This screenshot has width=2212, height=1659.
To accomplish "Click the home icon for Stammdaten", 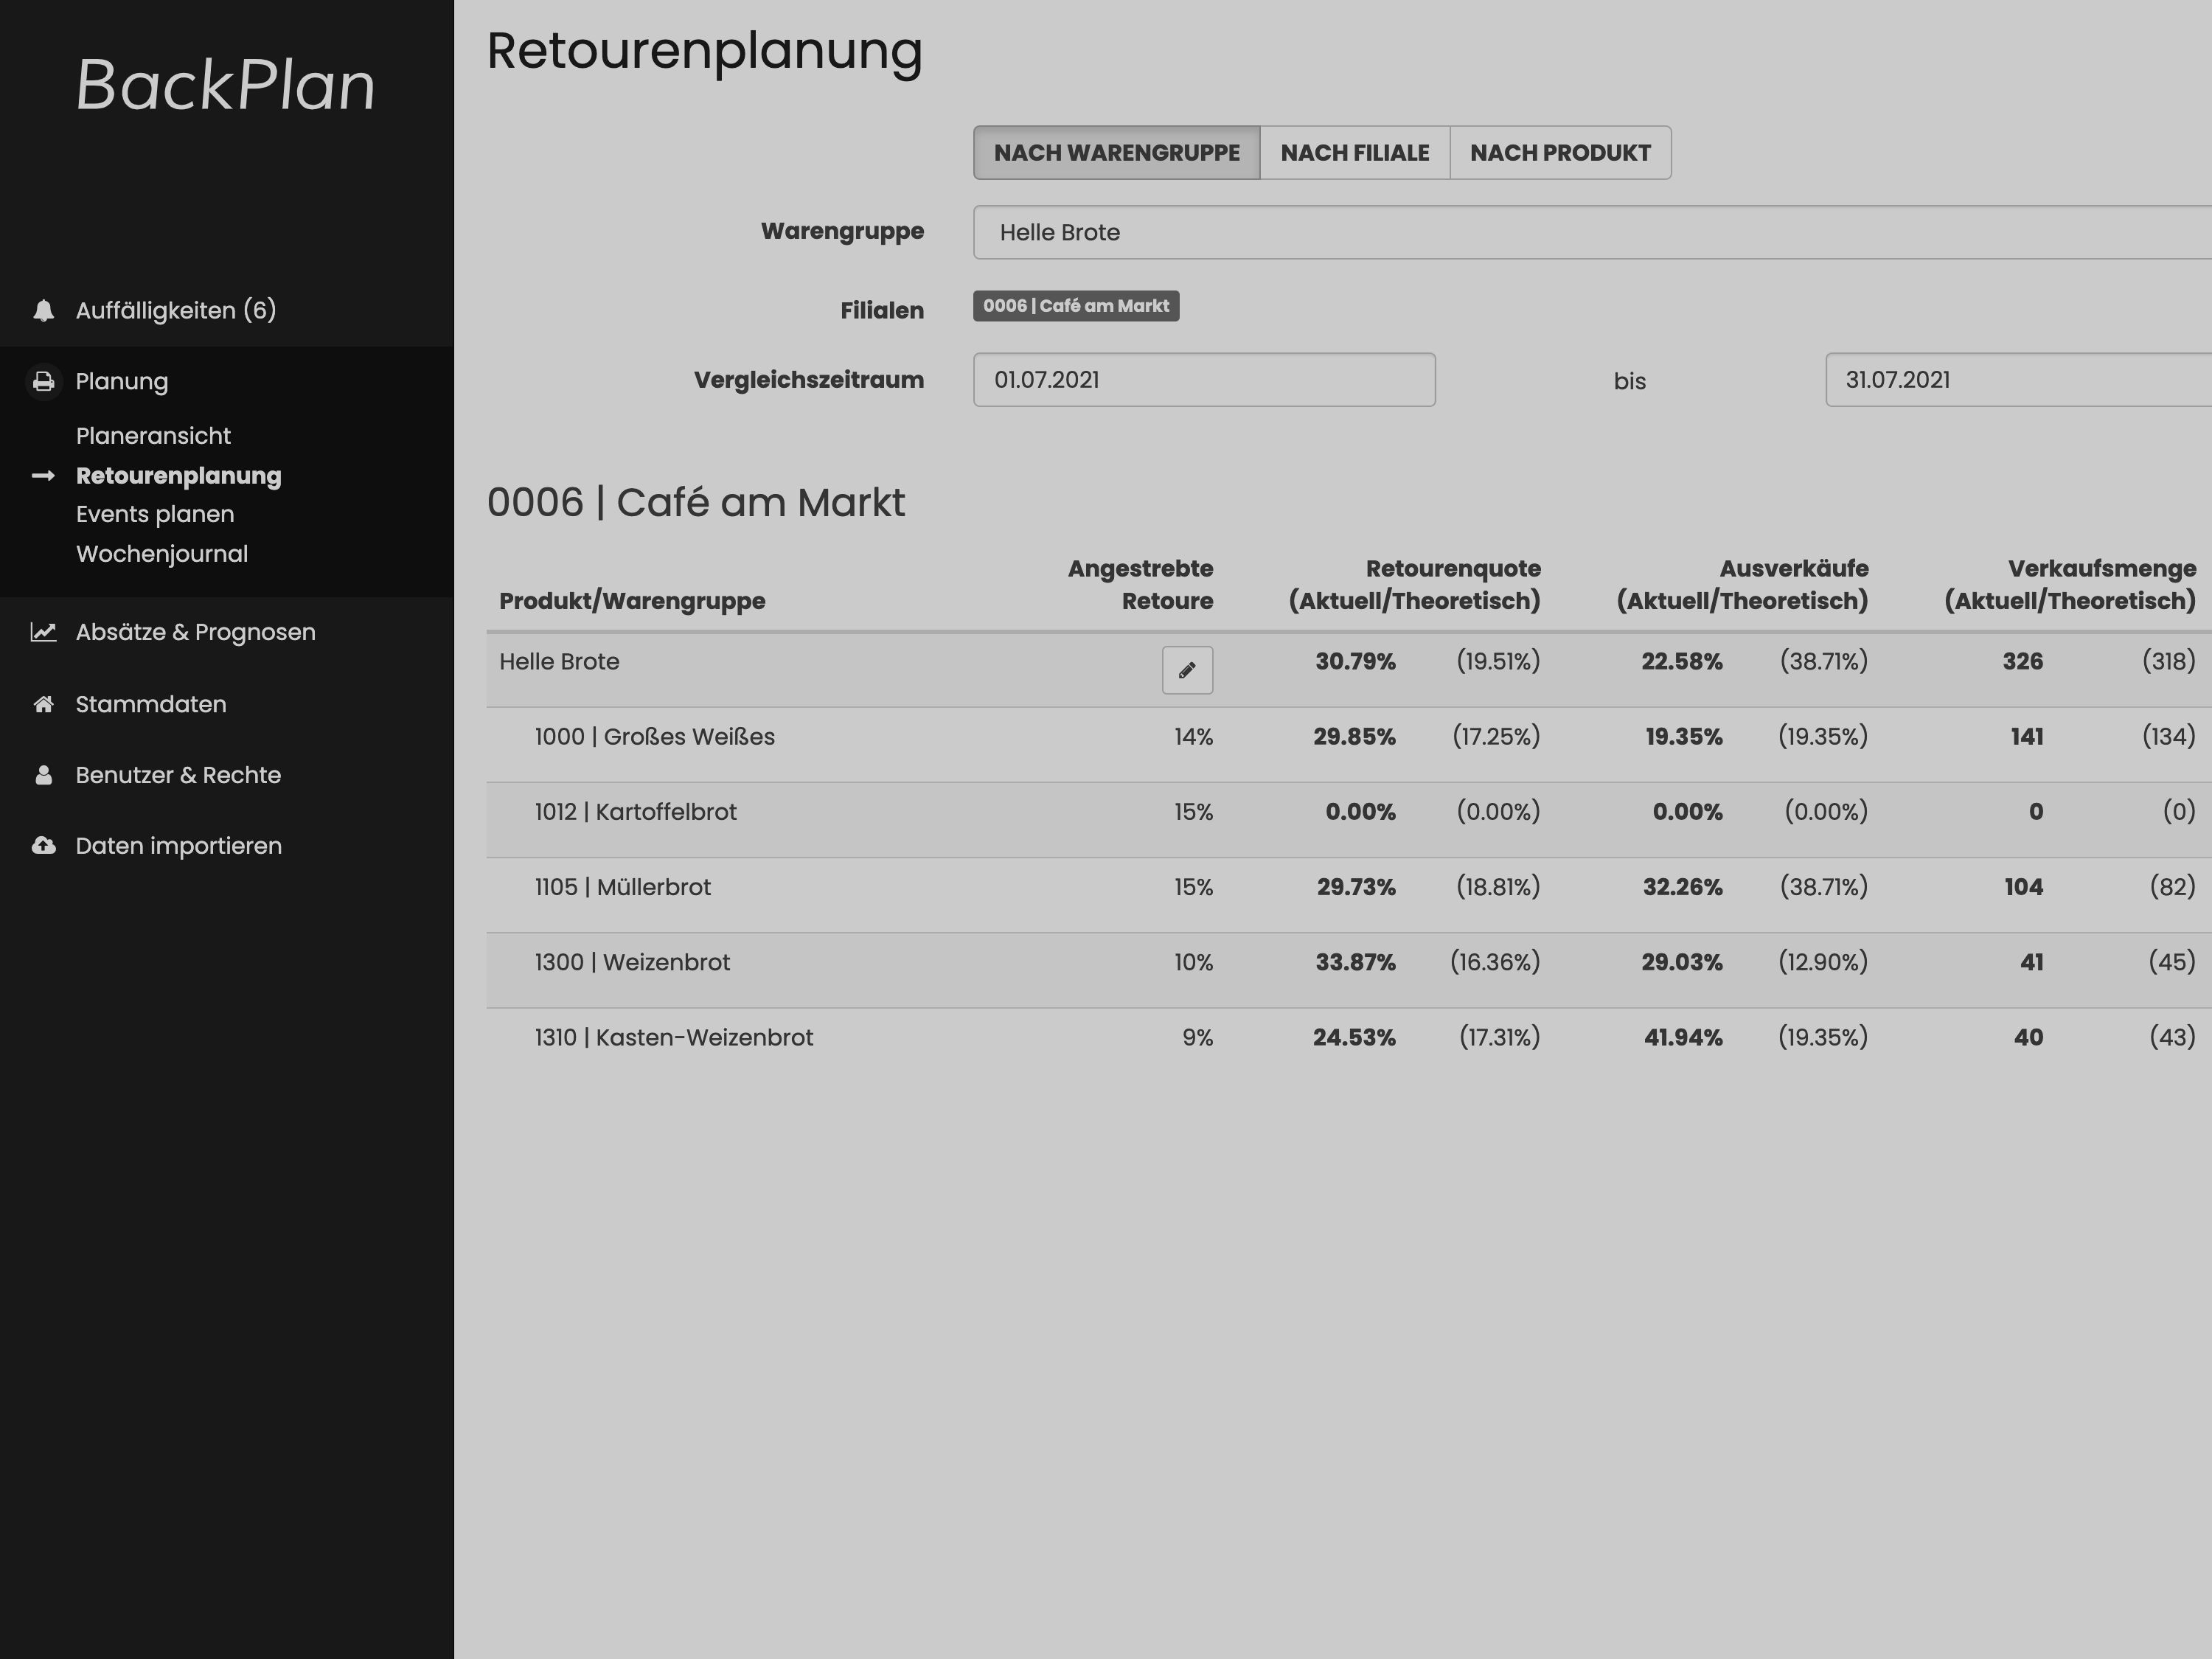I will point(43,704).
